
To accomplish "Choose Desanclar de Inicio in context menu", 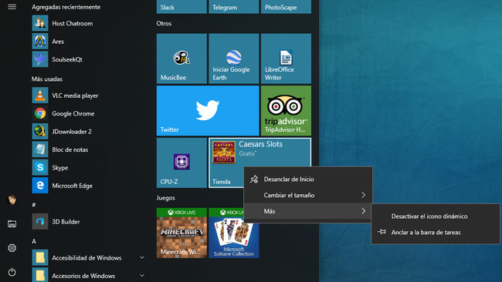I will [308, 180].
